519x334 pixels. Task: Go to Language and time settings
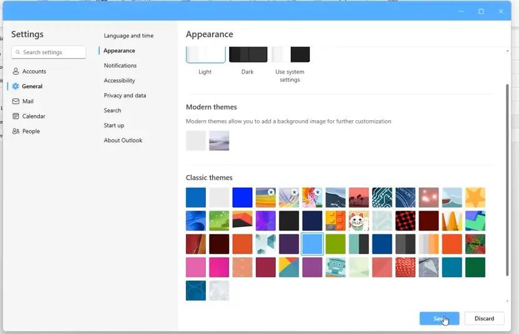[x=129, y=36]
